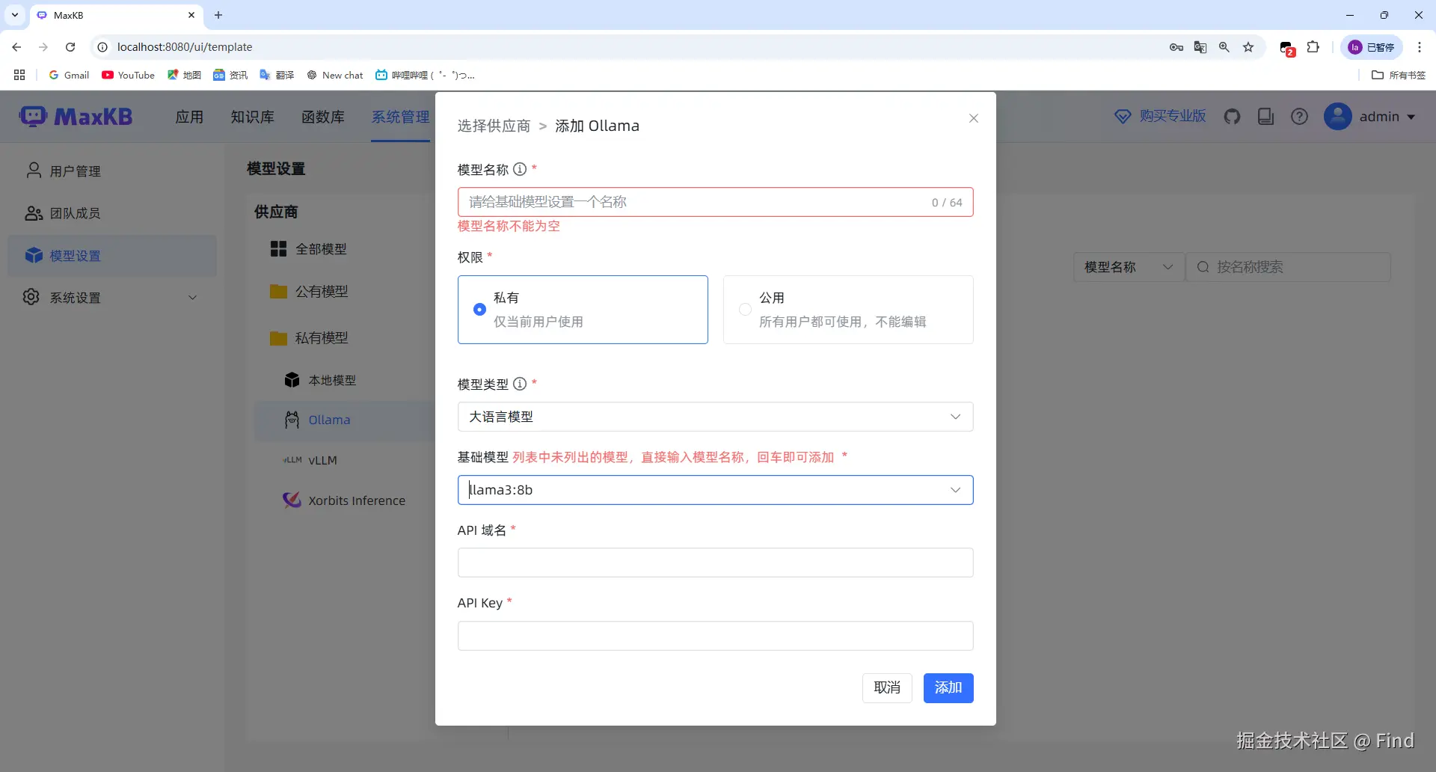1436x772 pixels.
Task: Click the API 域名 input field
Action: click(x=715, y=563)
